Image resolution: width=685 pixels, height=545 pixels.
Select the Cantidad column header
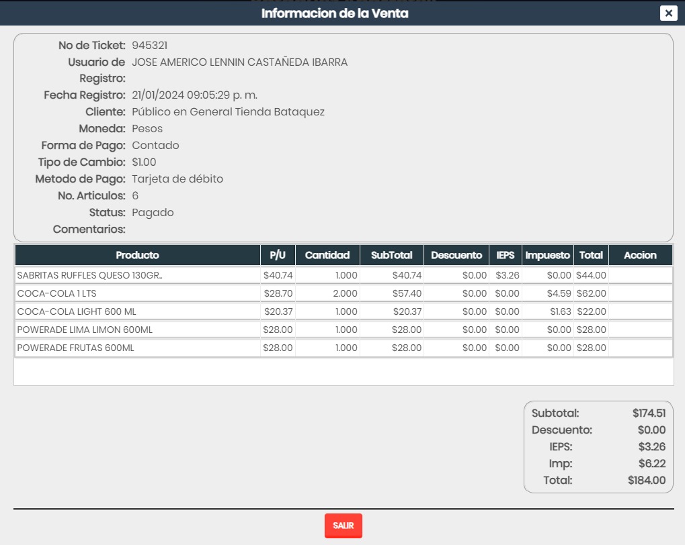327,256
